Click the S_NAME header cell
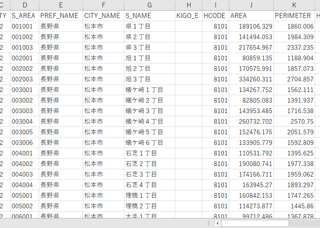The width and height of the screenshot is (320, 228). pos(150,16)
